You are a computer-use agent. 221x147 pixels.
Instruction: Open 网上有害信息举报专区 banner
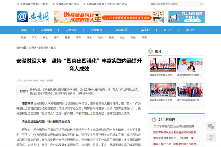pos(186,17)
